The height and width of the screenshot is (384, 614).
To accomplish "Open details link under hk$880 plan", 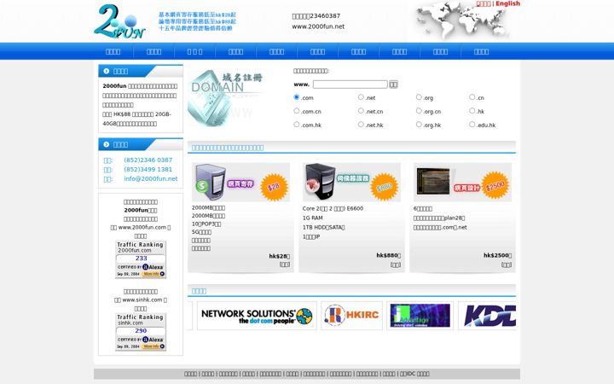I will pos(396,265).
